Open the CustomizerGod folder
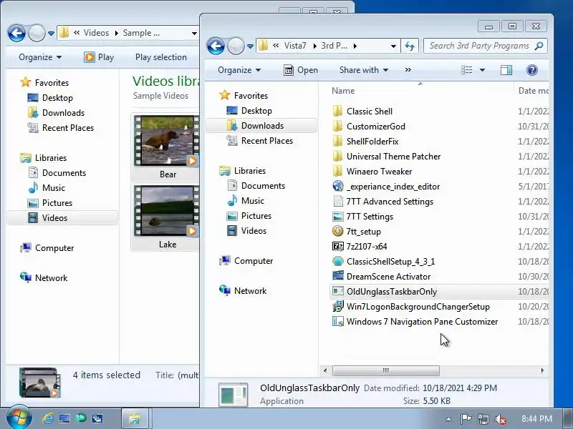573x429 pixels. [x=375, y=127]
